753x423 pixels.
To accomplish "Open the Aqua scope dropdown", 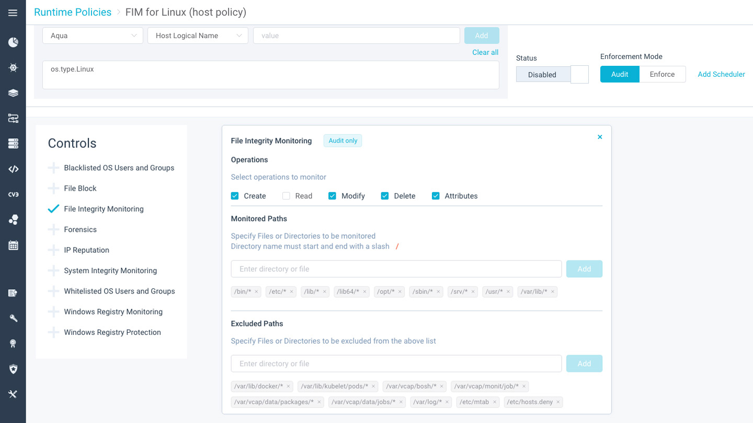I will coord(93,36).
